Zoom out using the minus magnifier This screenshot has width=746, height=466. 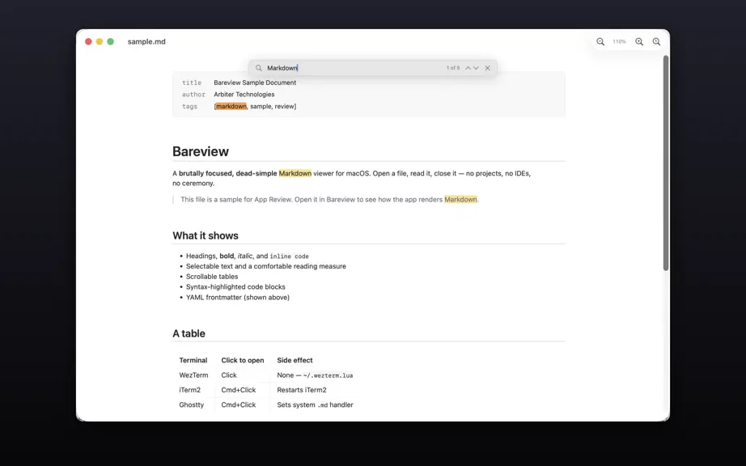600,42
